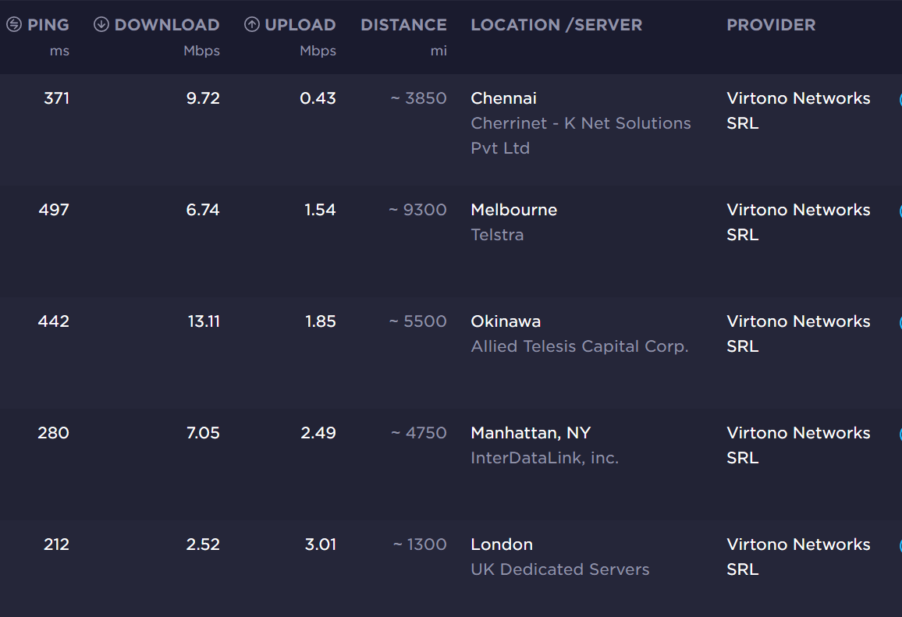The width and height of the screenshot is (902, 617).
Task: Click the Telstra server name
Action: [497, 236]
